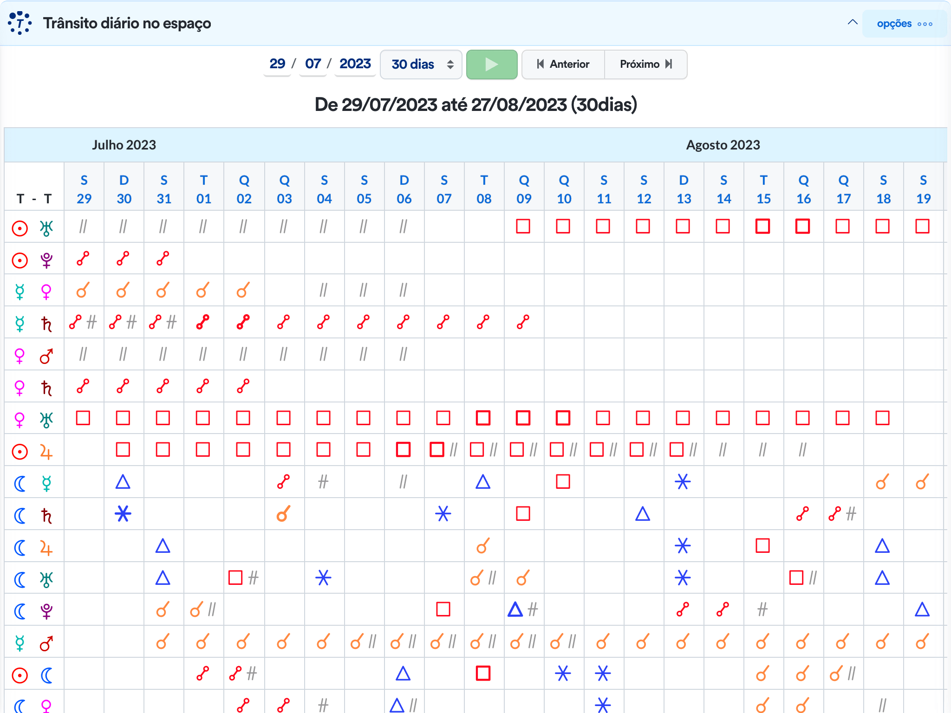Open the opções menu
This screenshot has width=951, height=713.
tap(904, 24)
